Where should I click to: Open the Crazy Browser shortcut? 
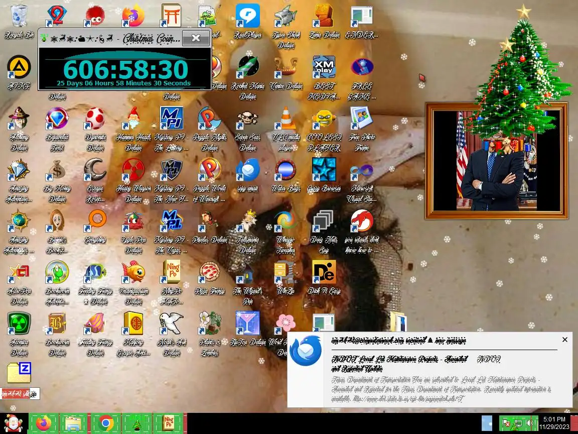click(x=325, y=176)
